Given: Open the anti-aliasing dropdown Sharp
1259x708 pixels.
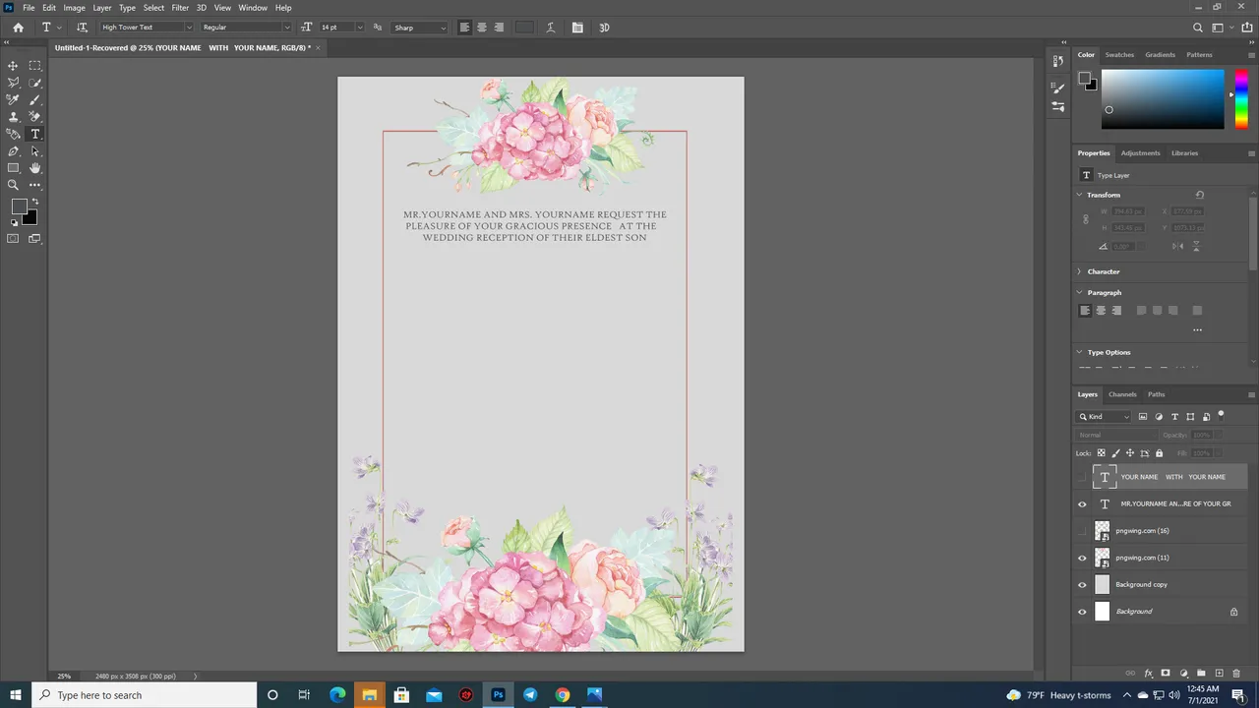Looking at the screenshot, I should (420, 28).
